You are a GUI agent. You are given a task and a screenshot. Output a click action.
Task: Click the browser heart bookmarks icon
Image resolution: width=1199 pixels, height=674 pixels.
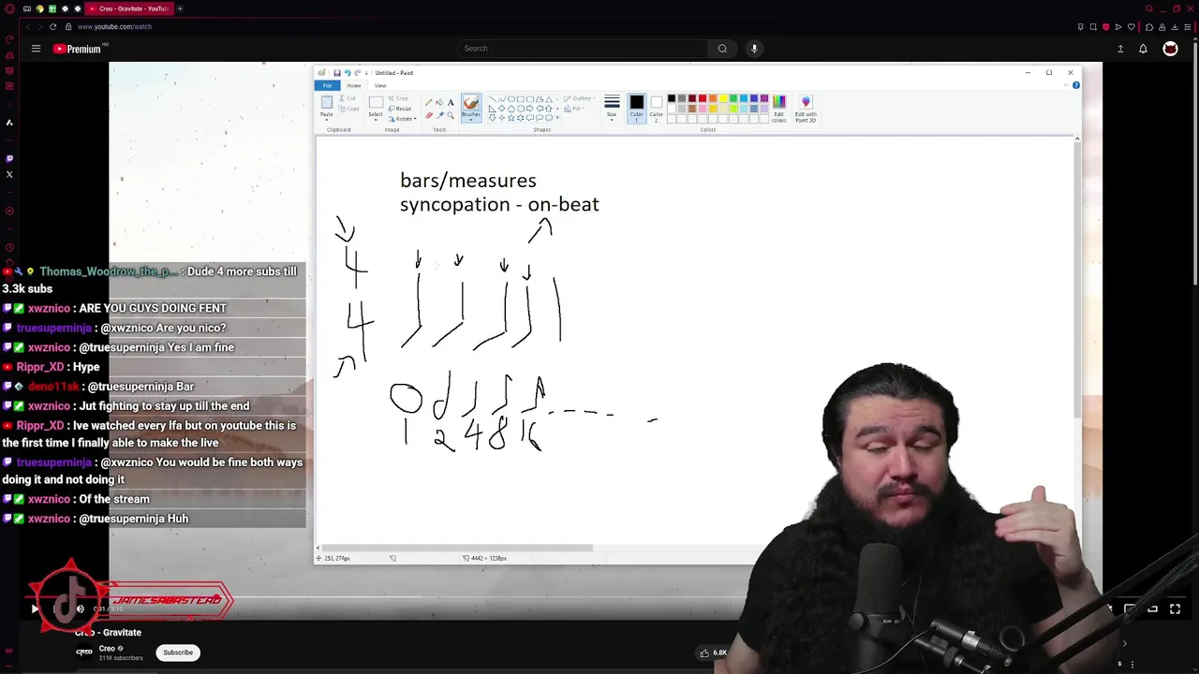pos(1132,26)
